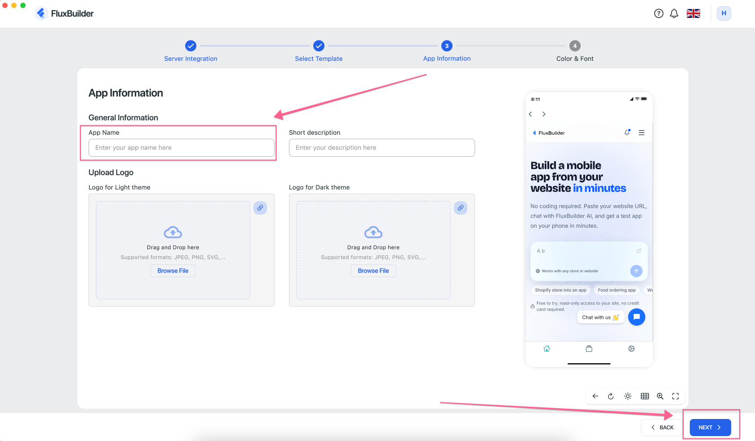Click 'Works with any store or website' text

pos(570,271)
